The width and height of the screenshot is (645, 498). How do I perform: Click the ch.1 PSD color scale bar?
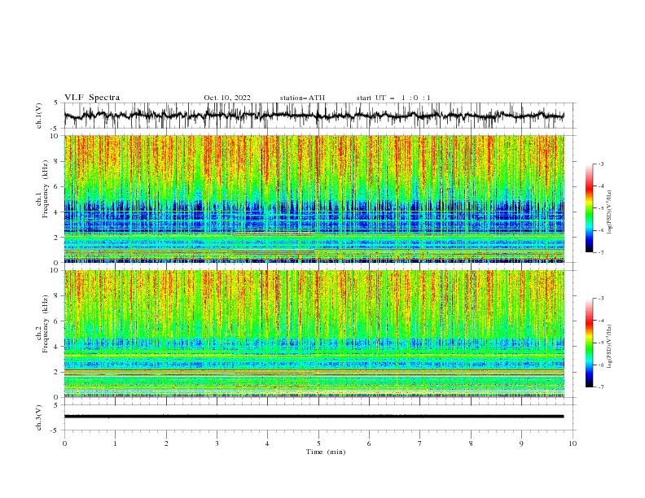pyautogui.click(x=589, y=208)
